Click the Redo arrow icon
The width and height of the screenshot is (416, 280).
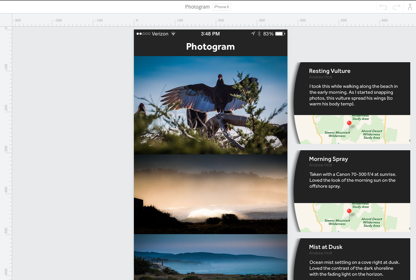coord(397,7)
